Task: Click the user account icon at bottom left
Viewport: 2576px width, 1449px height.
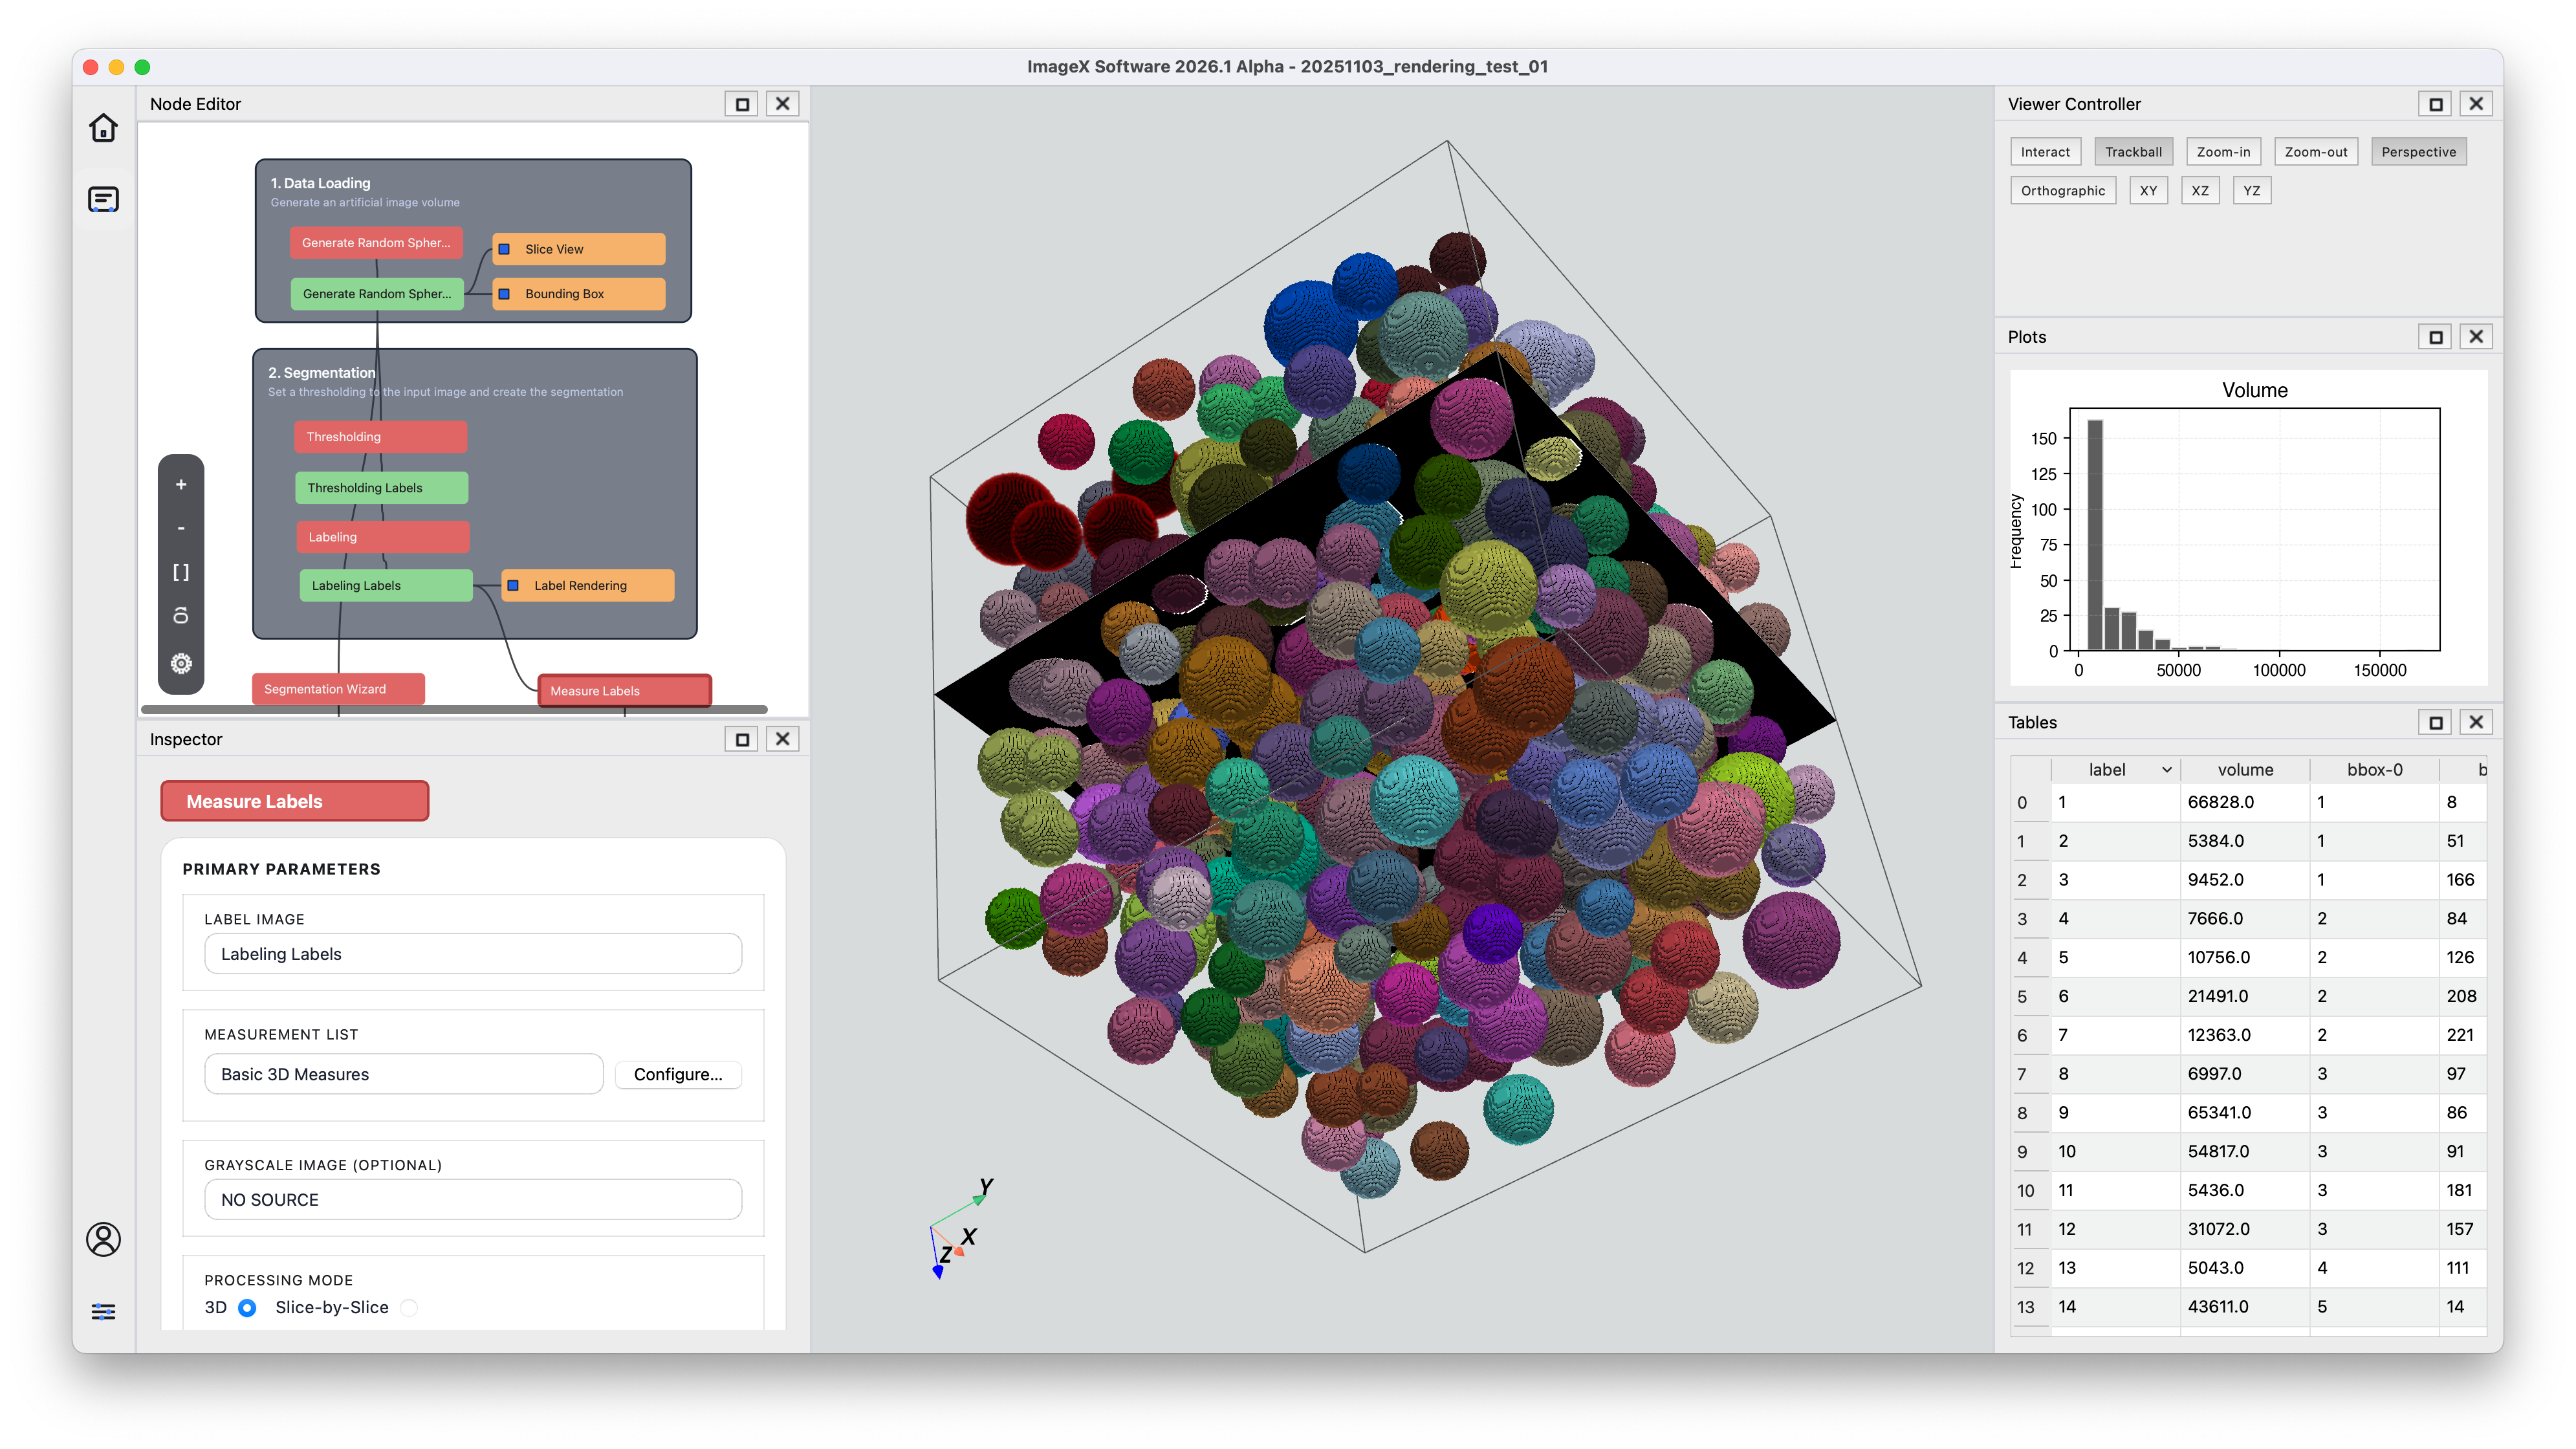Action: [x=103, y=1240]
